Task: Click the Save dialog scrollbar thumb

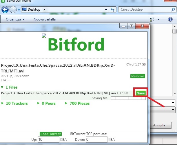Action: [x=175, y=31]
